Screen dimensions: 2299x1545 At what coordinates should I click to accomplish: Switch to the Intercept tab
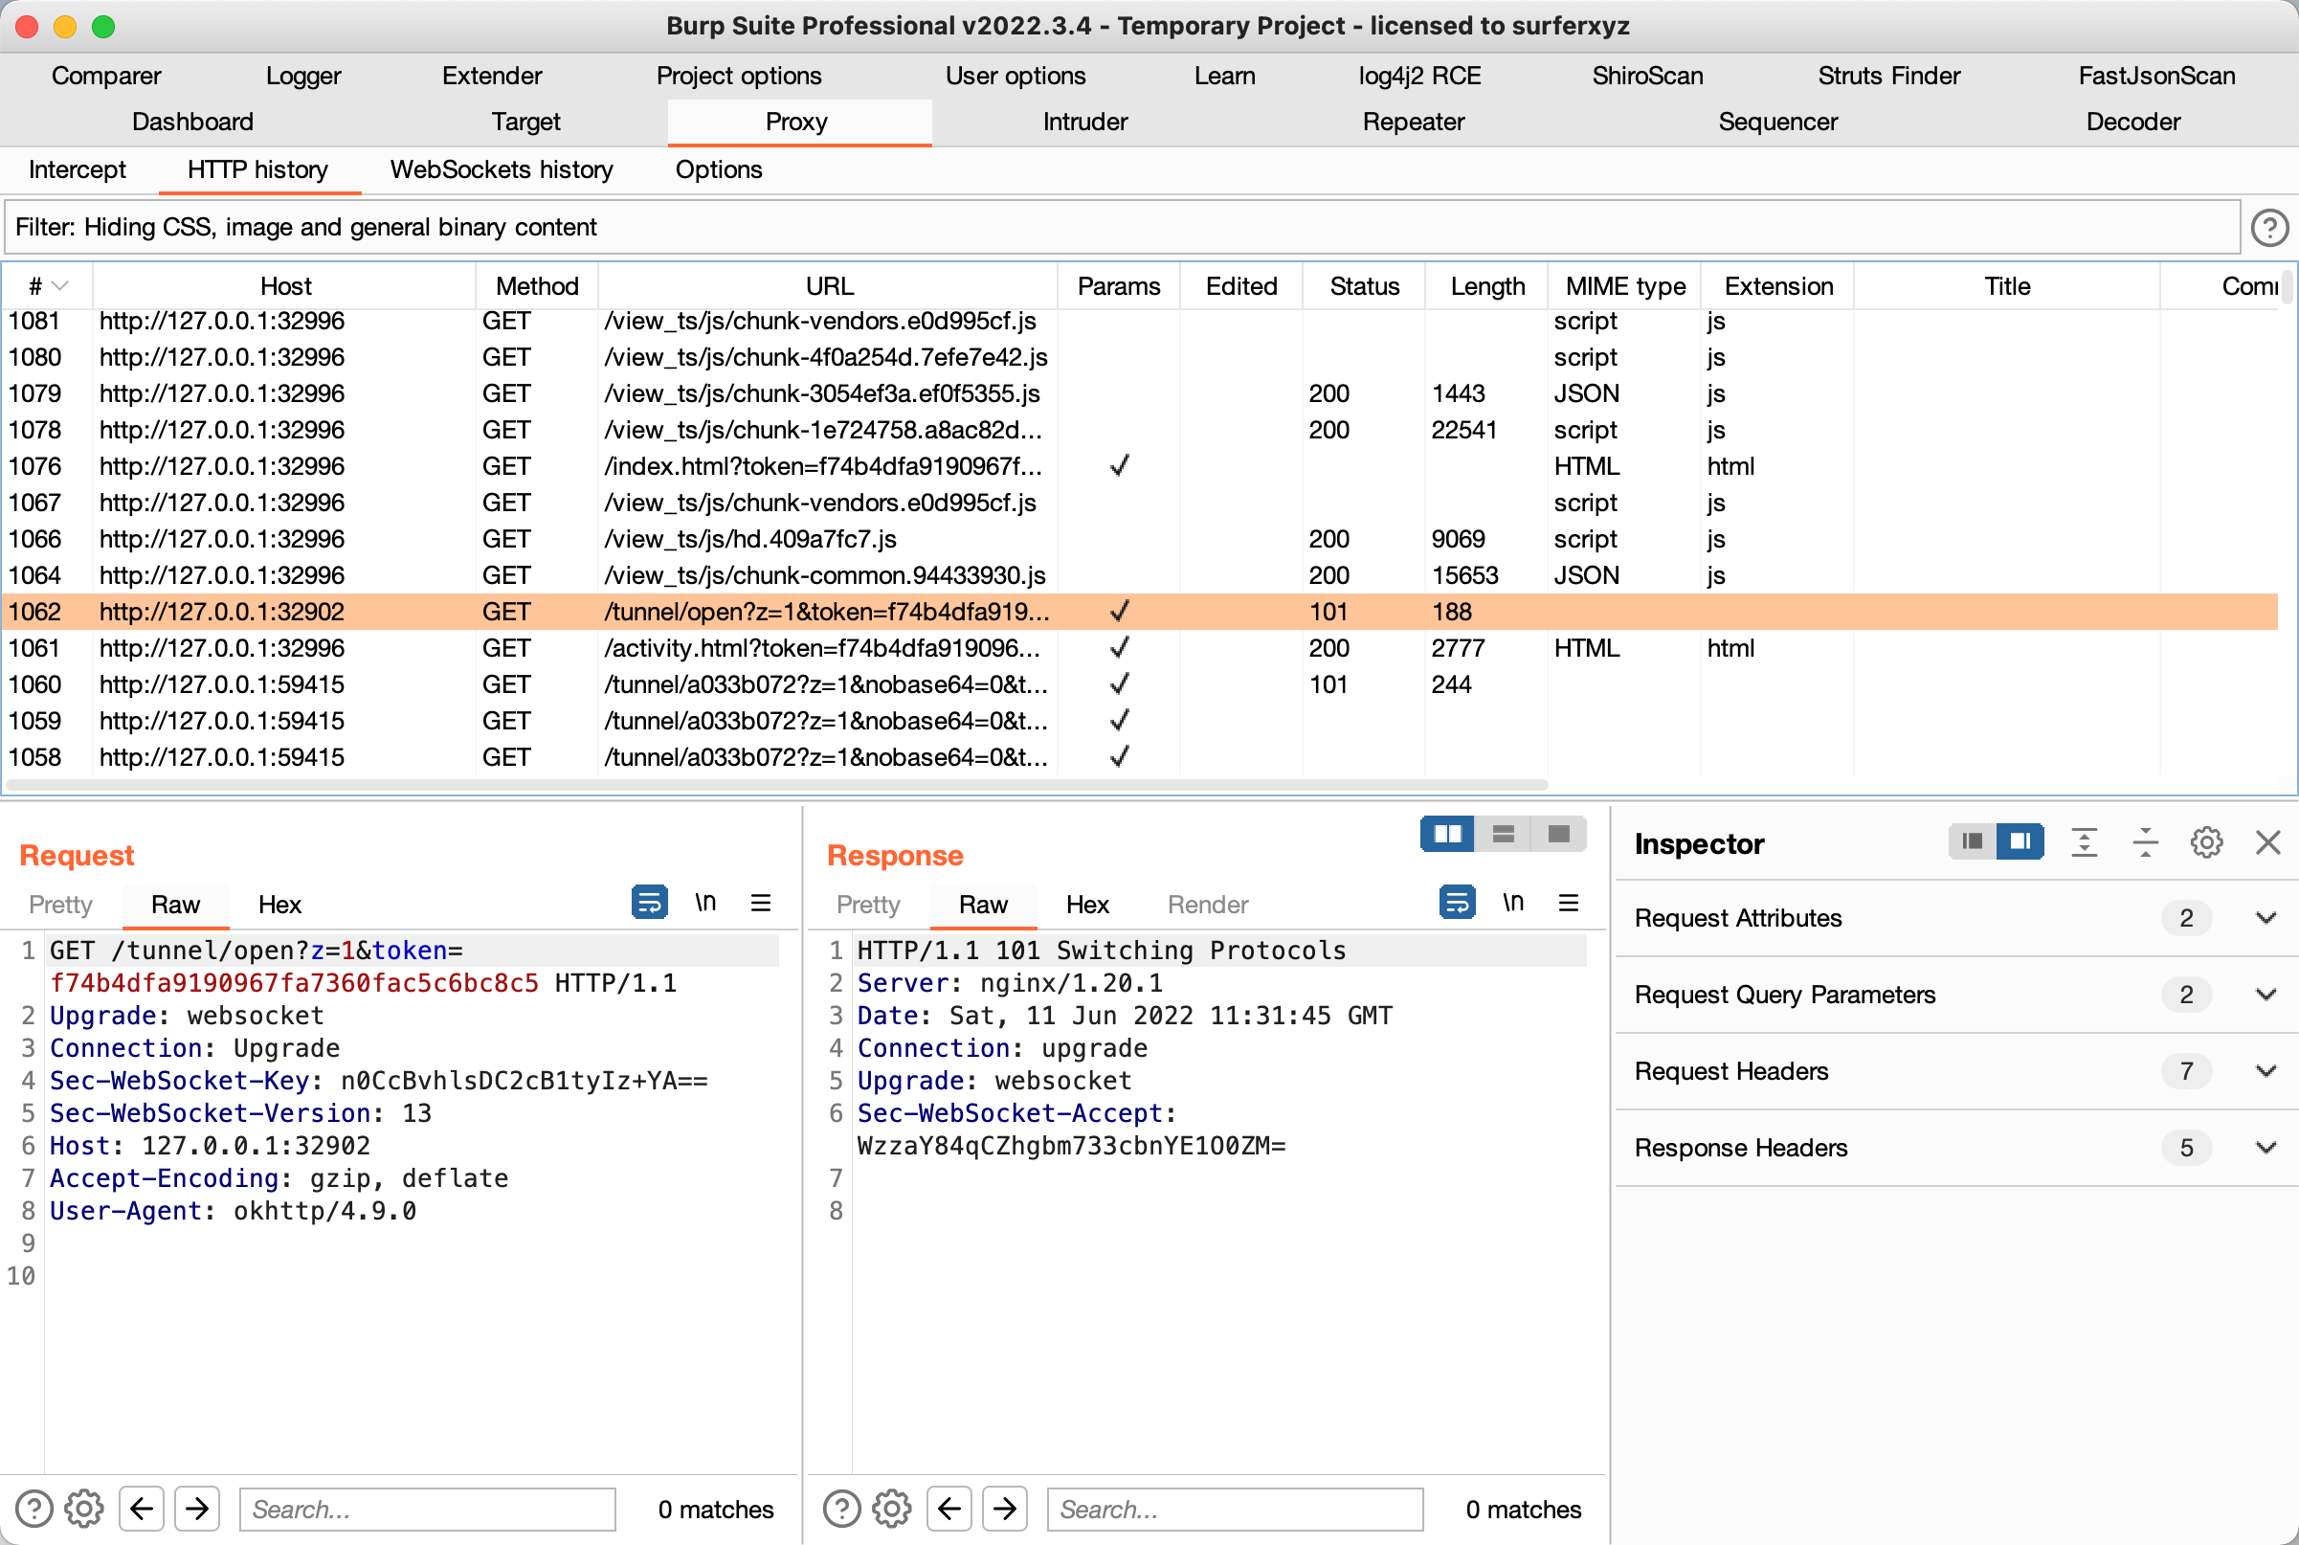77,170
